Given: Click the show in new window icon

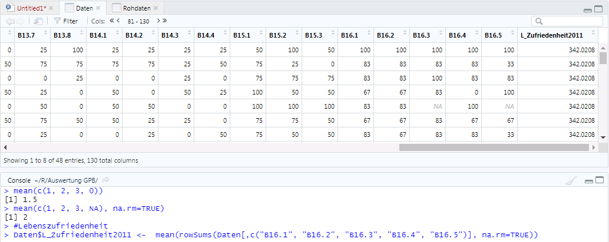Looking at the screenshot, I should [38, 21].
